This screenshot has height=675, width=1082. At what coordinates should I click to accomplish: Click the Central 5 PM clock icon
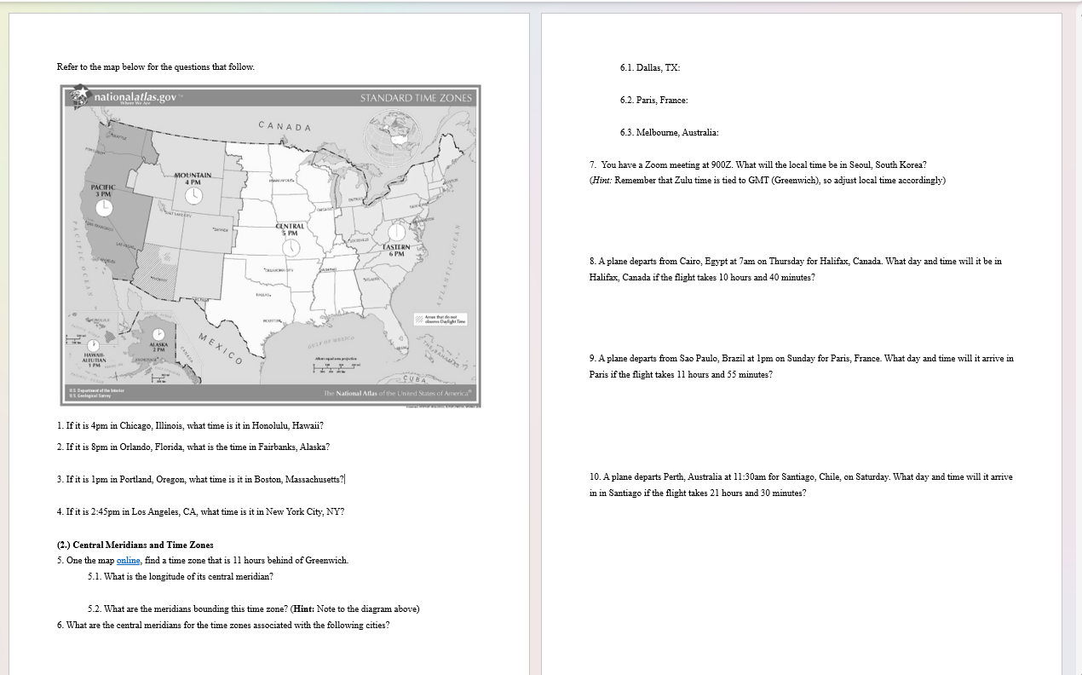[291, 248]
